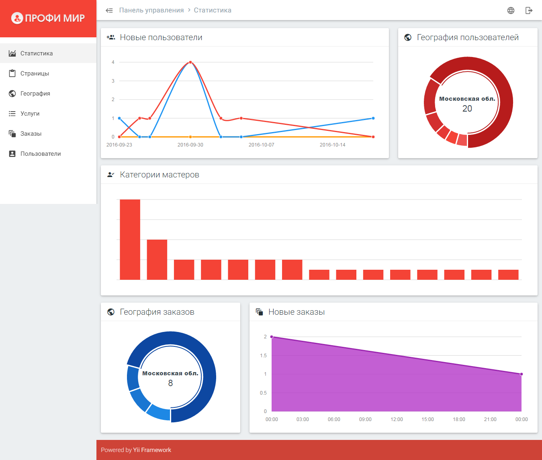This screenshot has height=460, width=542.
Task: Click the value 20 in users donut
Action: coord(467,109)
